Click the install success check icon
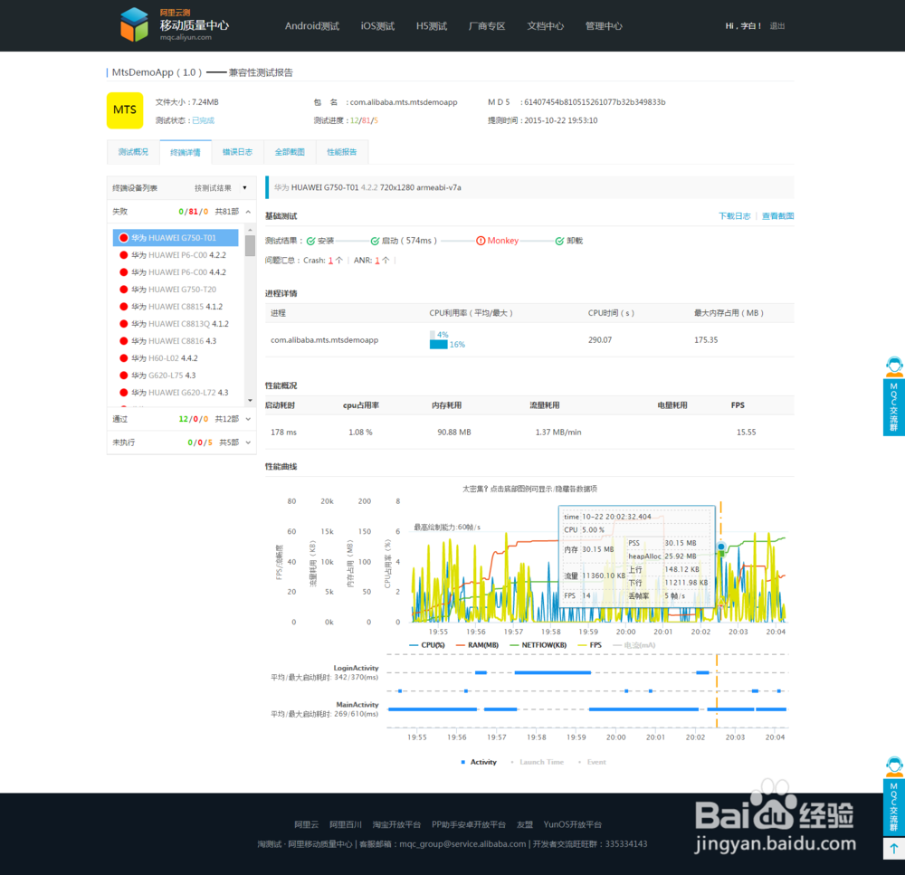 click(x=310, y=242)
